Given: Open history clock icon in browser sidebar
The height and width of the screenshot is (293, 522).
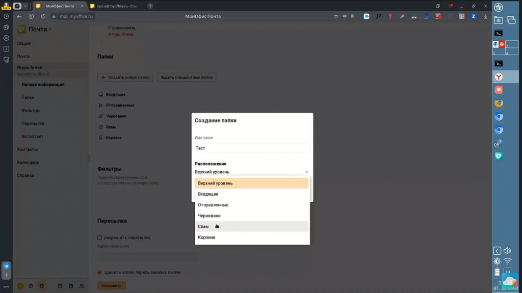Looking at the screenshot, I should (6, 16).
